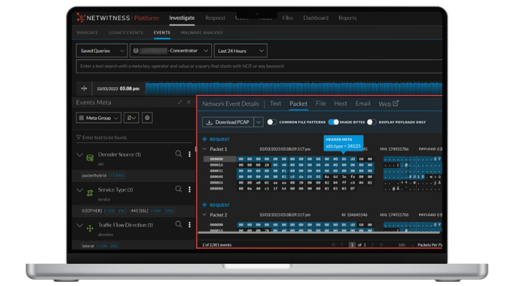This screenshot has width=514, height=286.
Task: Click the Request icon above Packet 1
Action: (x=205, y=139)
